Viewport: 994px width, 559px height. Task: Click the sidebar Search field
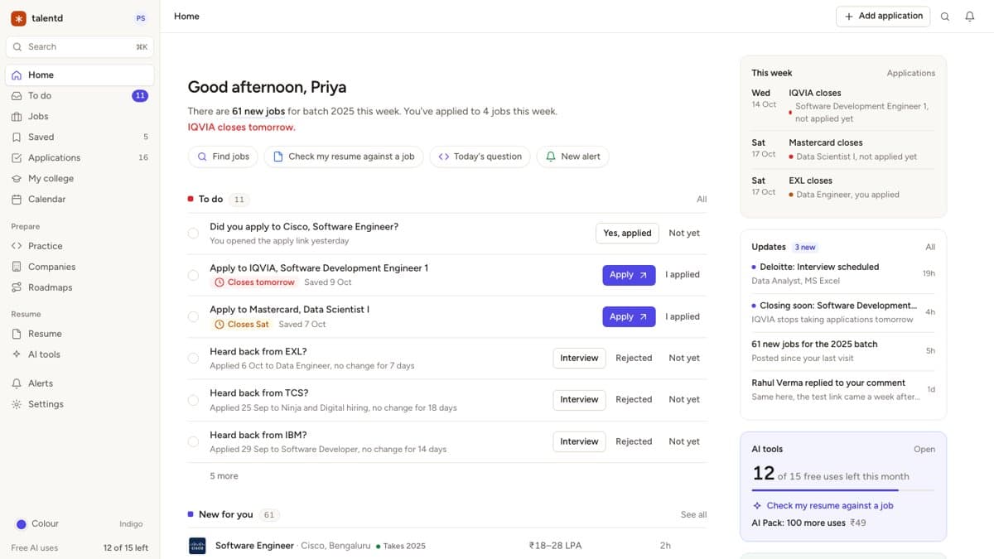click(x=80, y=46)
